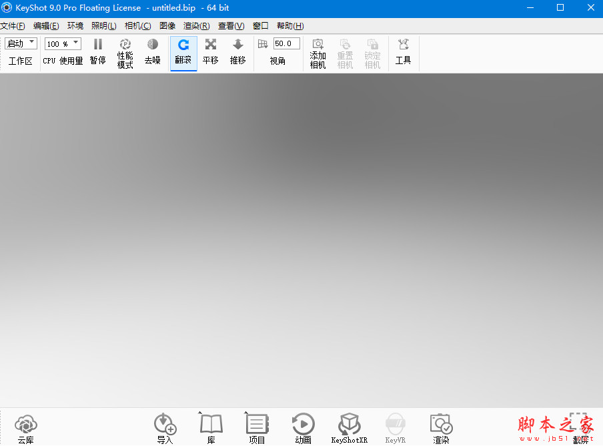
Task: Enable 性能模式 (performance mode)
Action: (x=125, y=52)
